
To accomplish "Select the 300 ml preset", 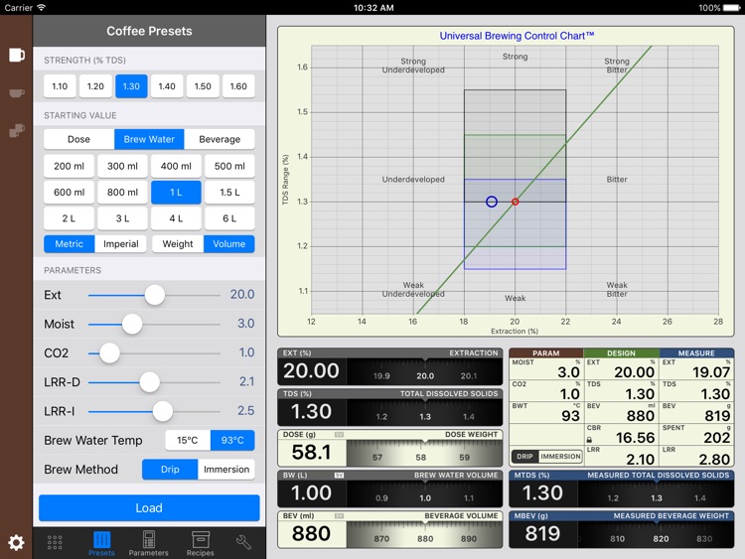I will click(x=122, y=166).
